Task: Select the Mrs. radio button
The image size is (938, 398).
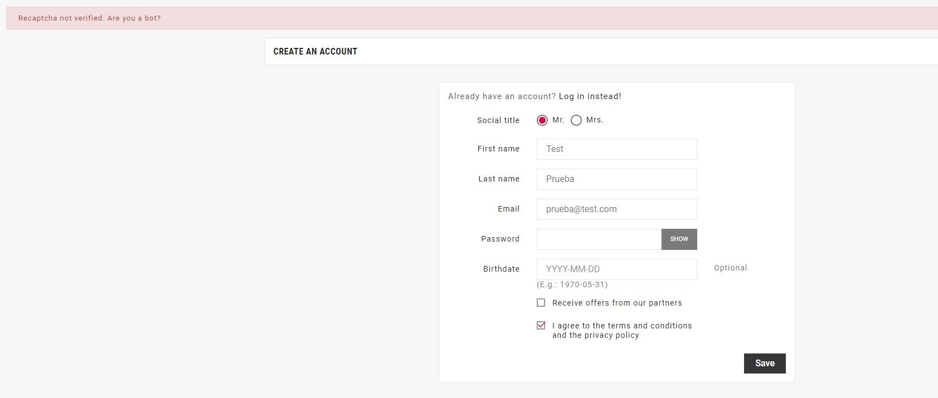Action: click(576, 120)
